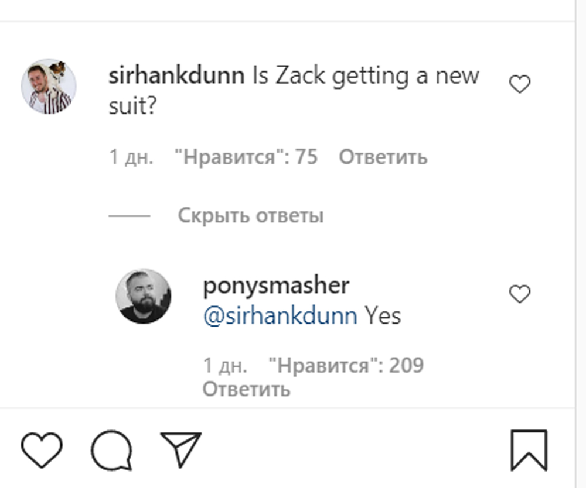
Task: Collapse replies via "Скрыть ответы"
Action: [x=251, y=216]
